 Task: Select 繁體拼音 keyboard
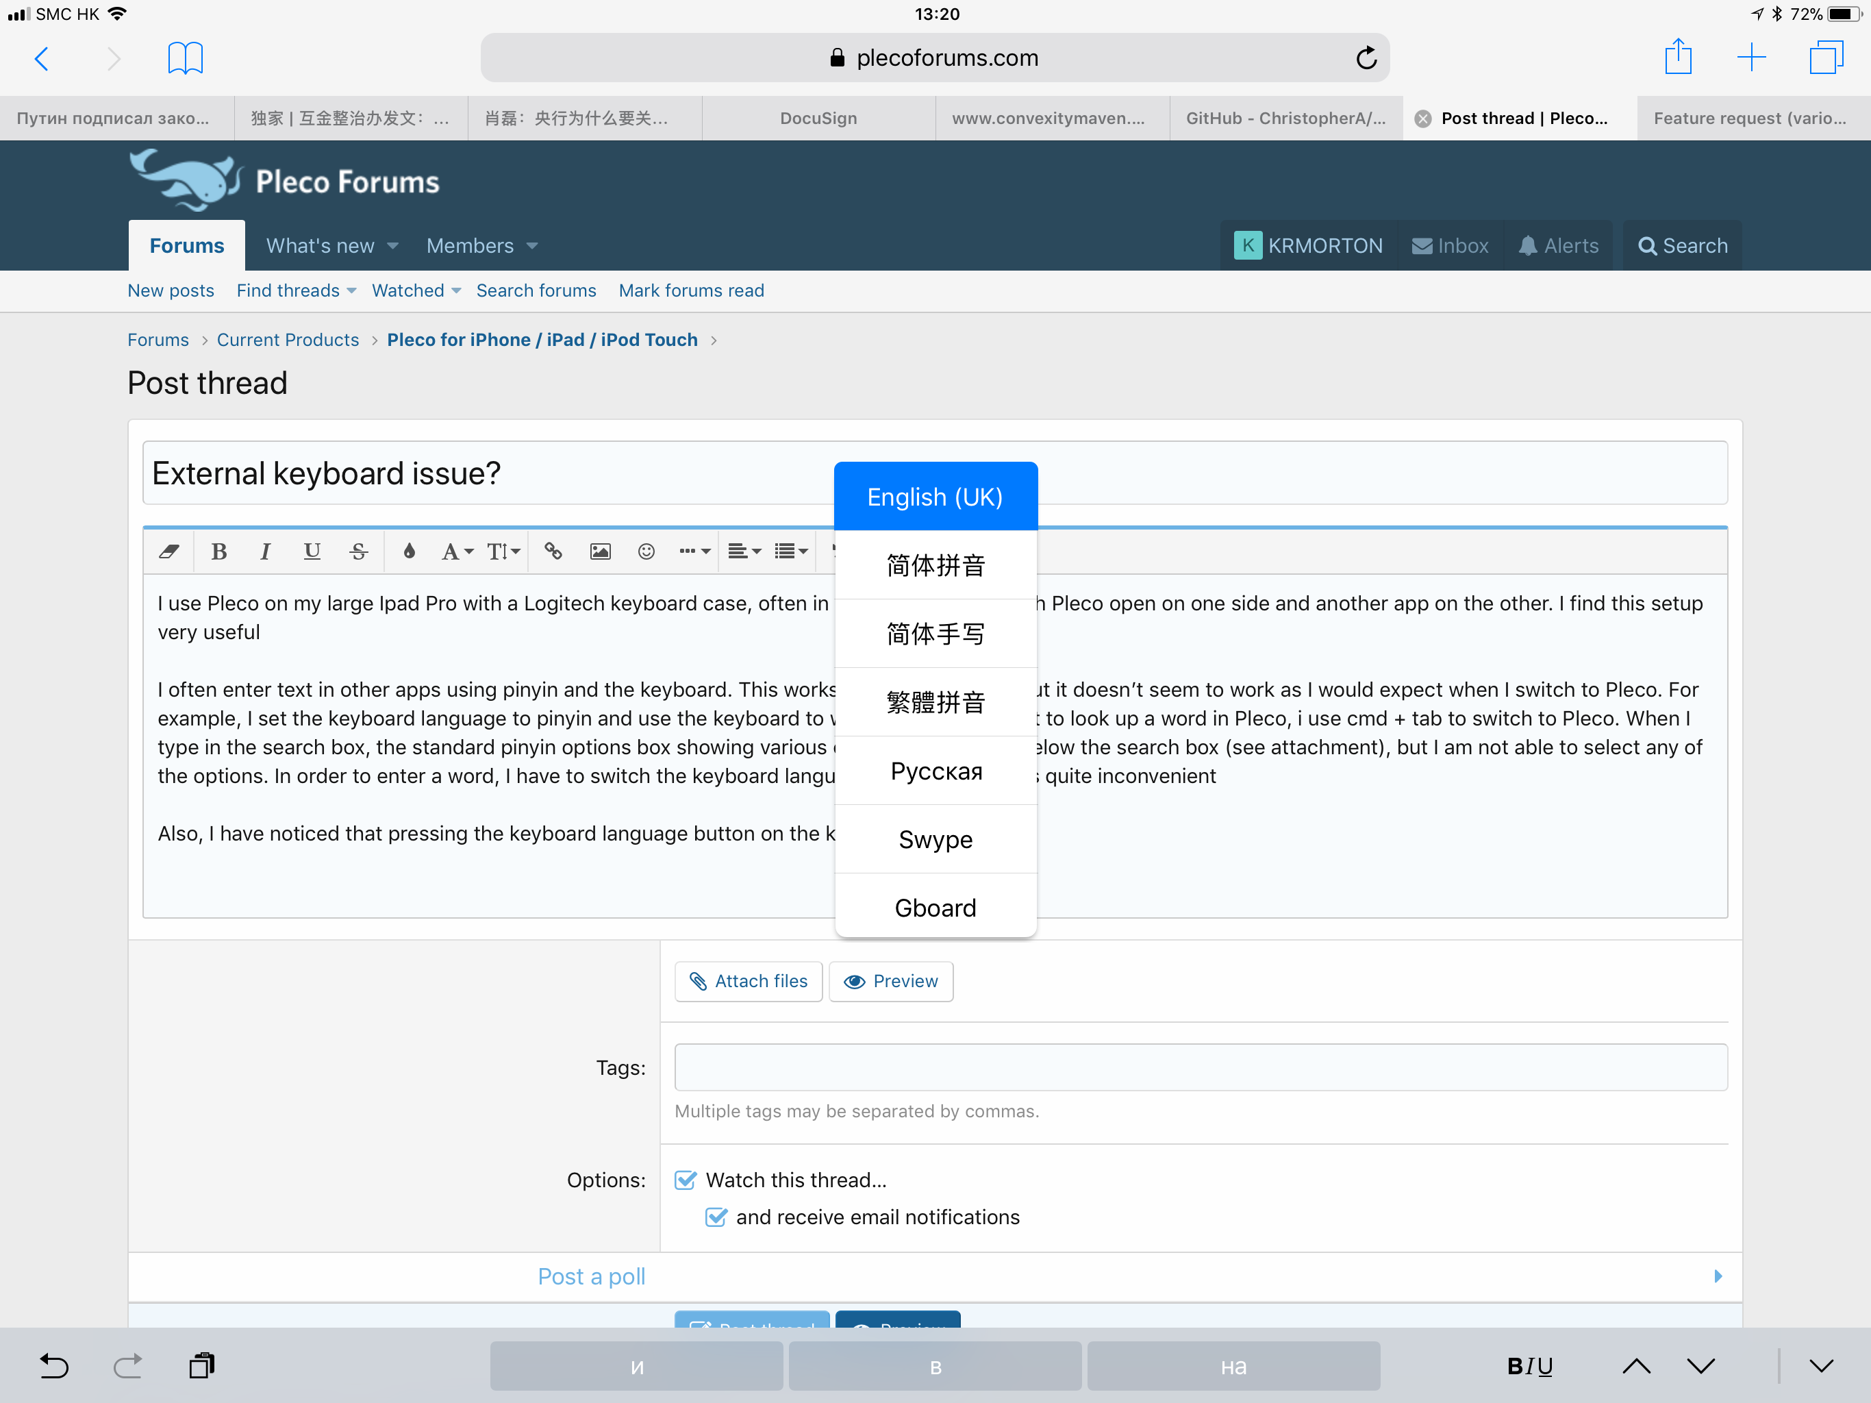[935, 702]
